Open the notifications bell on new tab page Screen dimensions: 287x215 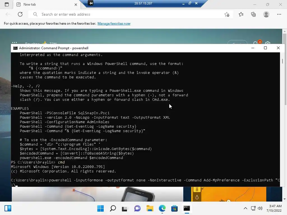[x=256, y=43]
